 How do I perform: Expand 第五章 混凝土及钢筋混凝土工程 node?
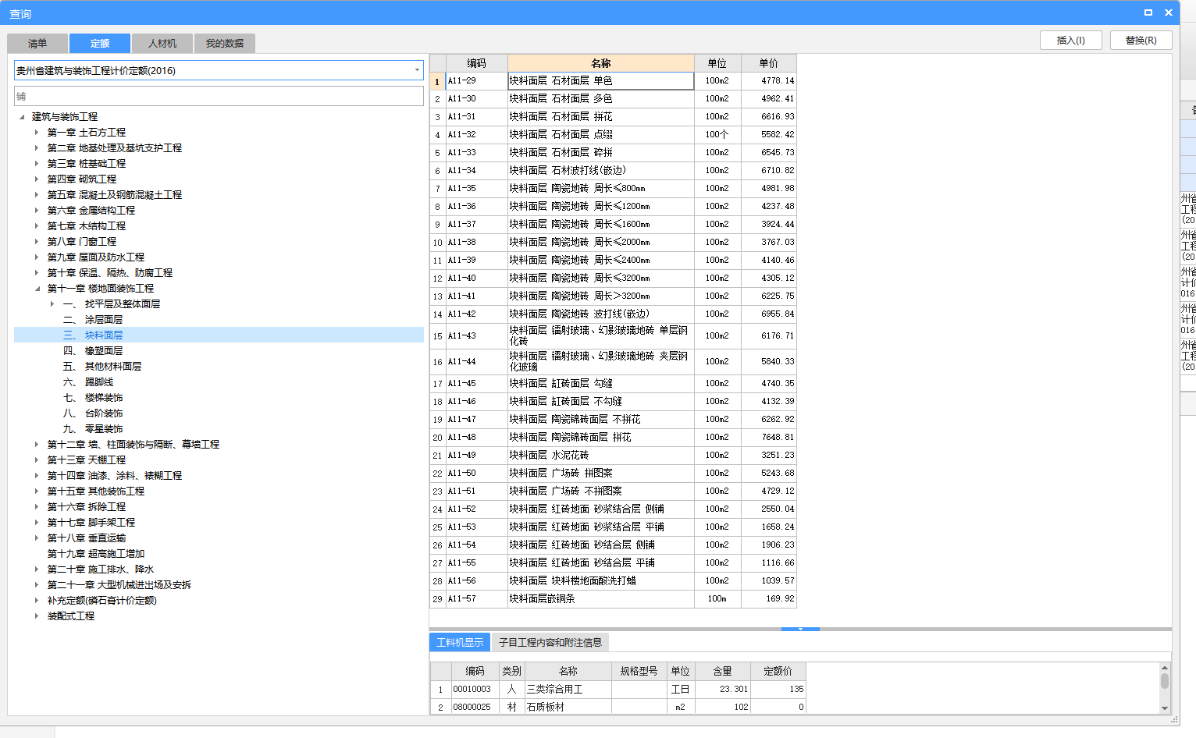(x=37, y=195)
